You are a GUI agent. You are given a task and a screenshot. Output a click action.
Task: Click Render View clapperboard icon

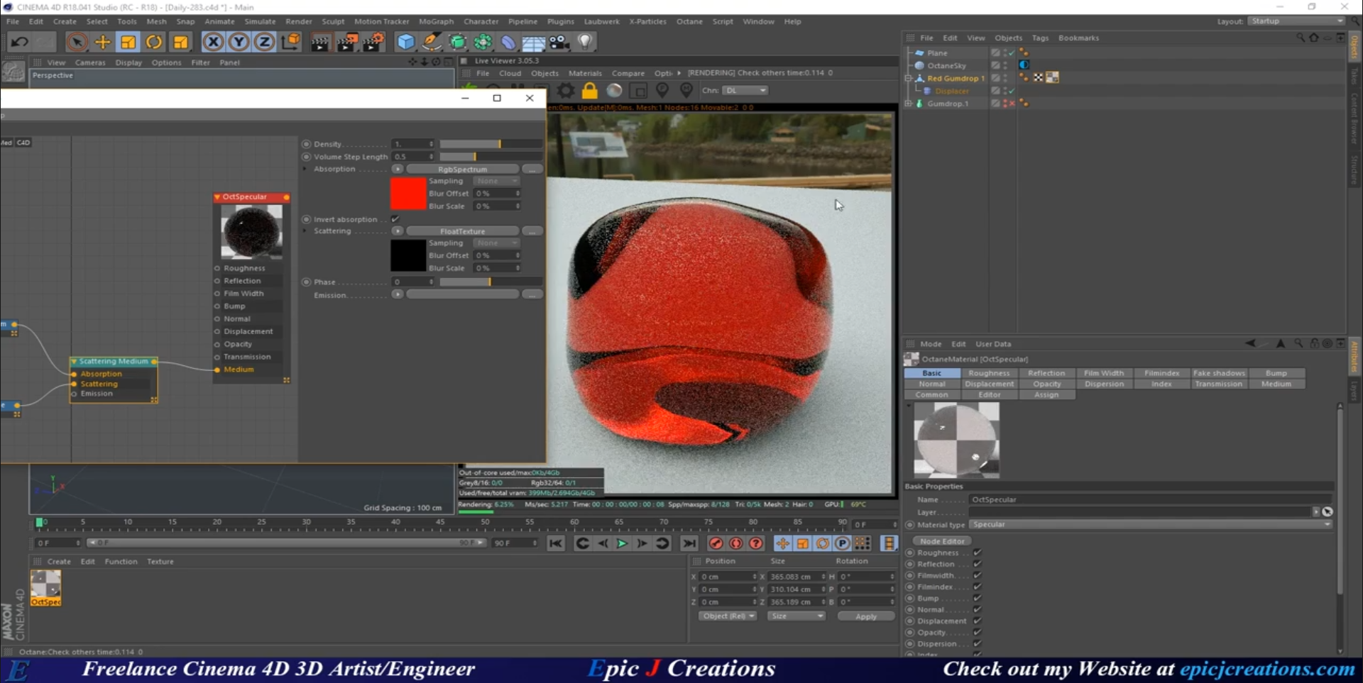click(x=320, y=42)
